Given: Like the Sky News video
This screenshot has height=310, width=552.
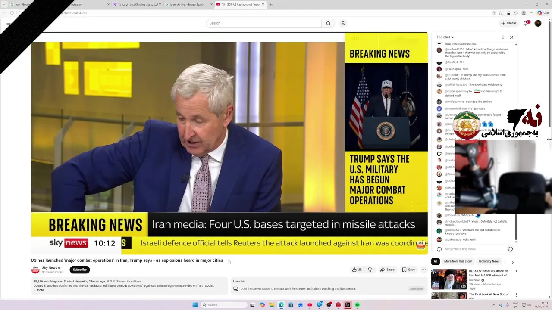Looking at the screenshot, I should click(x=357, y=270).
